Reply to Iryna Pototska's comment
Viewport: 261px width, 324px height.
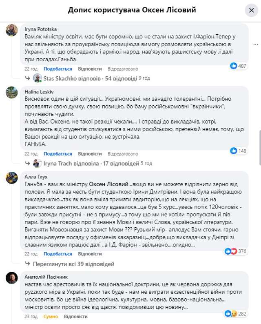coord(87,69)
